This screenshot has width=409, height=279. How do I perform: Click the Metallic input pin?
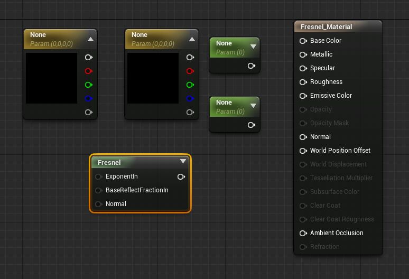[x=303, y=54]
